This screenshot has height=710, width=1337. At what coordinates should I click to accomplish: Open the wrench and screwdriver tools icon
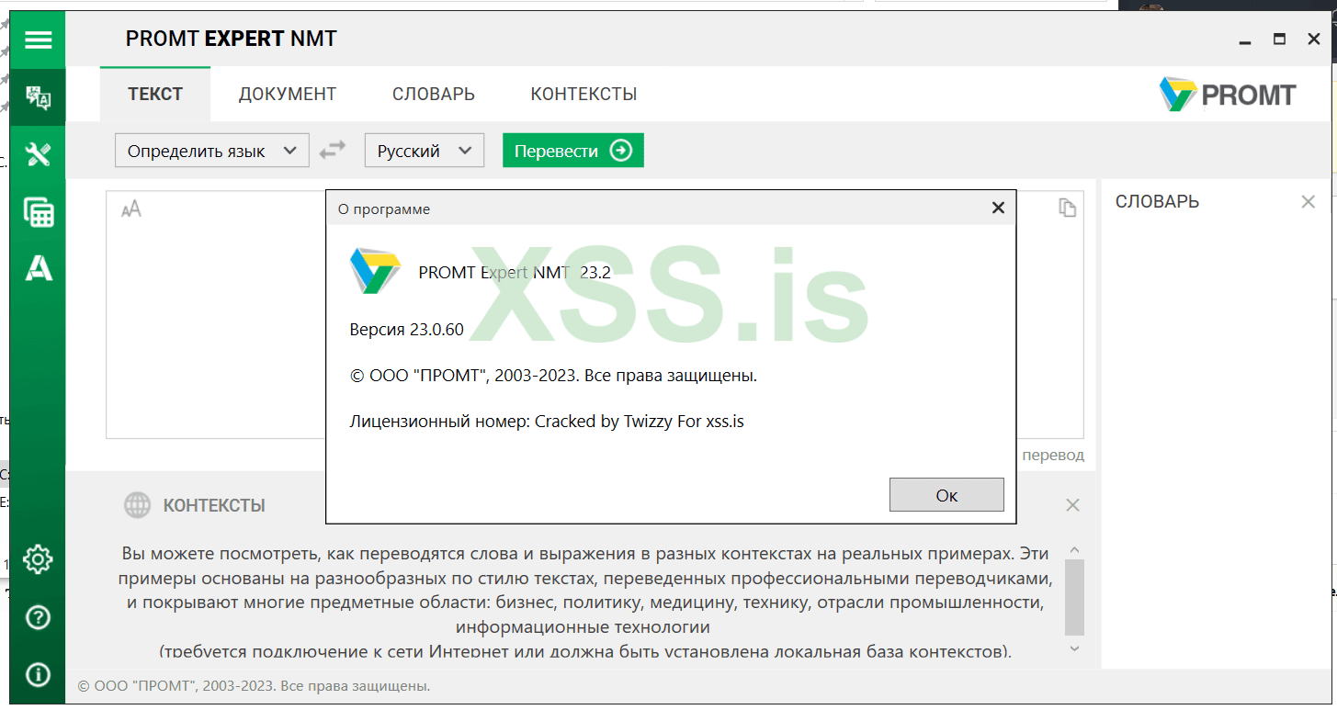[x=38, y=153]
